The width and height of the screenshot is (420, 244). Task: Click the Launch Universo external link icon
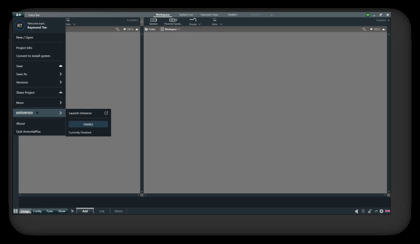click(x=106, y=113)
